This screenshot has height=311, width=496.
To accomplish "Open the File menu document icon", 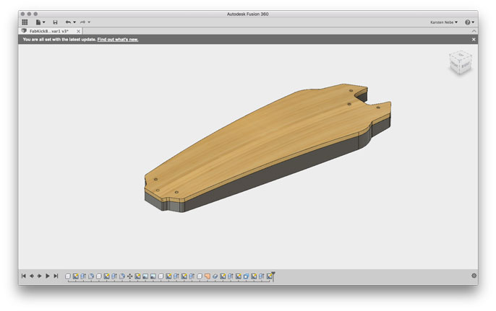I will [38, 22].
